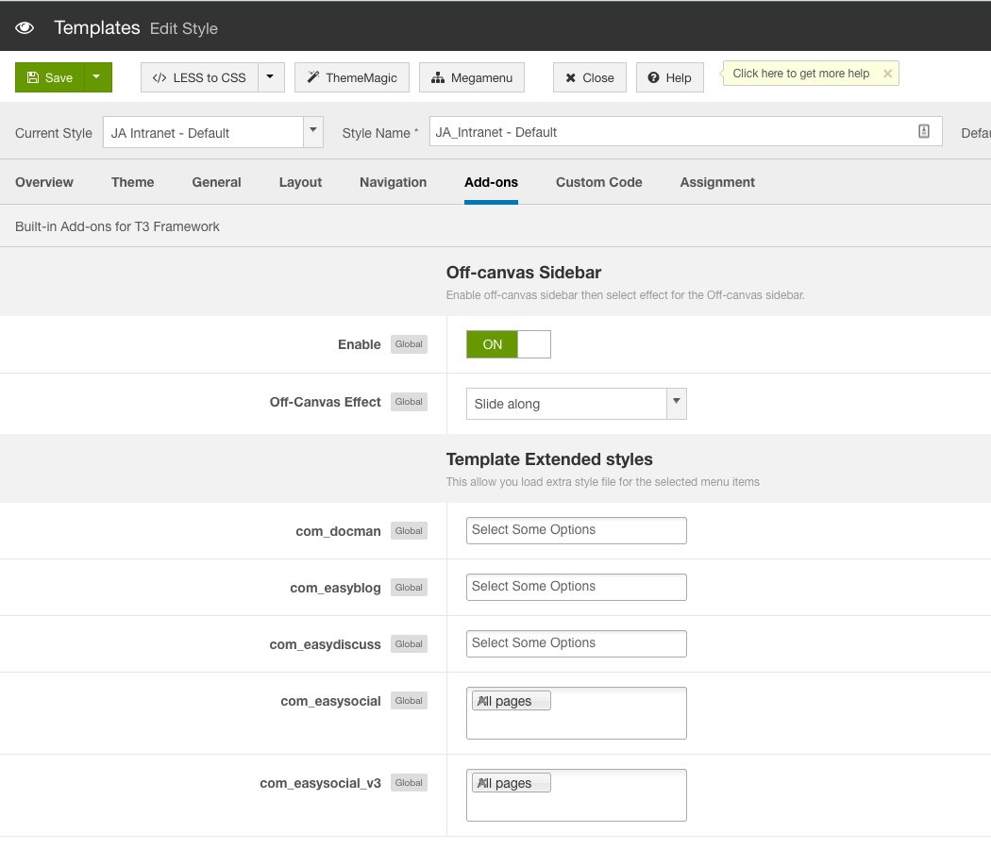Toggle the Off-canvas Enable switch
Viewport: 991px width, 866px height.
pyautogui.click(x=508, y=344)
